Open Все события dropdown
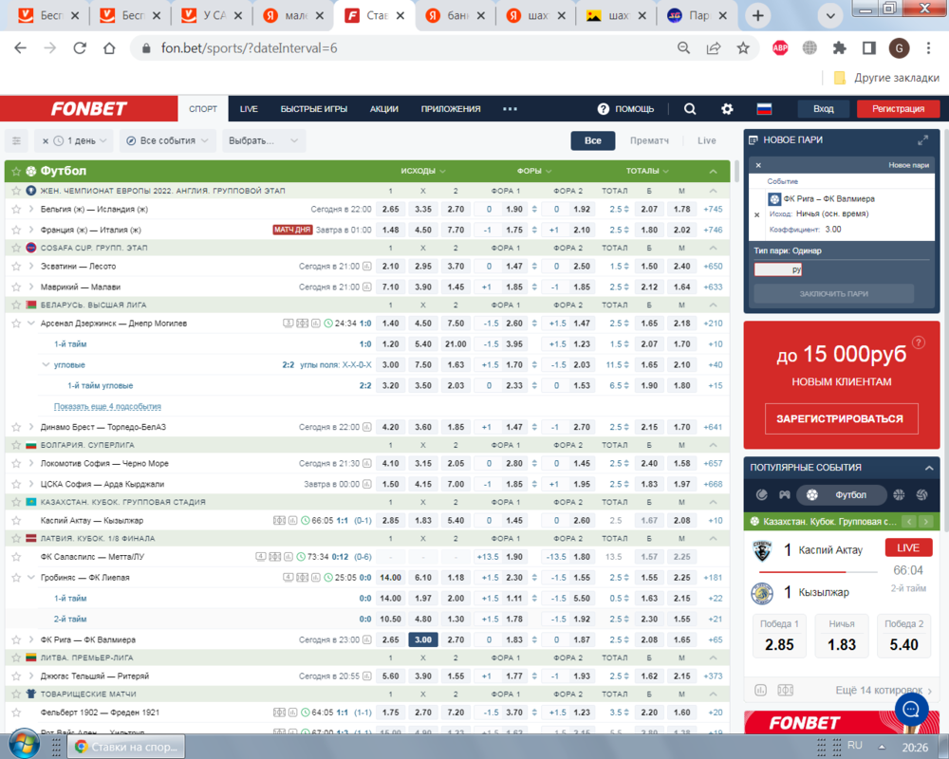Image resolution: width=949 pixels, height=759 pixels. [167, 141]
